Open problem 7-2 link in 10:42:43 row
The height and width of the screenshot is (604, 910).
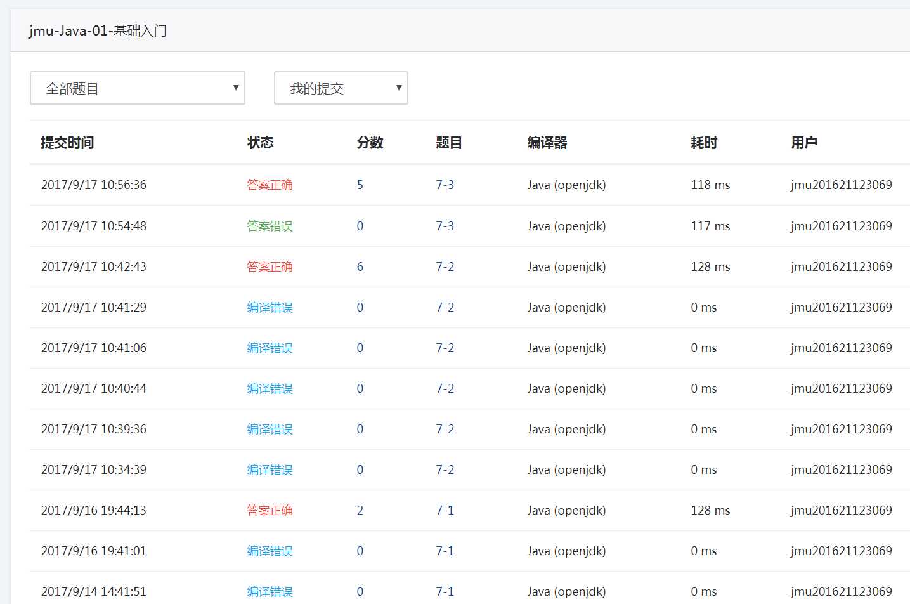point(445,266)
